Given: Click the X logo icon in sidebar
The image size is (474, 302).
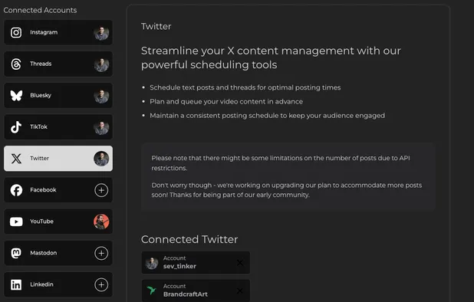Looking at the screenshot, I should [16, 159].
